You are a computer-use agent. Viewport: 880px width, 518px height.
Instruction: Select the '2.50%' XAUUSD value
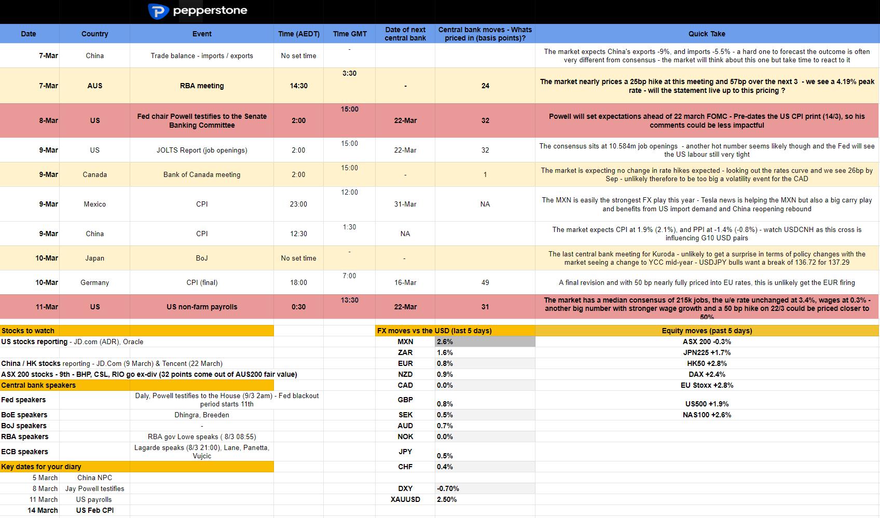pyautogui.click(x=485, y=499)
